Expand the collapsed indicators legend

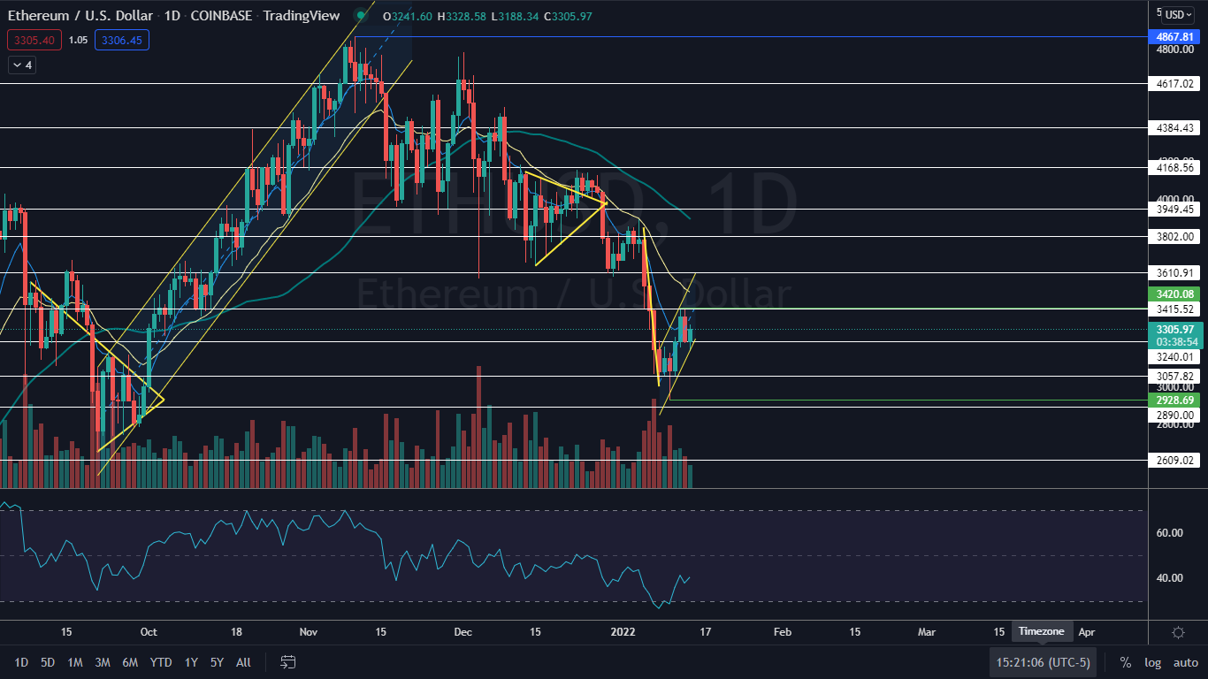coord(22,65)
